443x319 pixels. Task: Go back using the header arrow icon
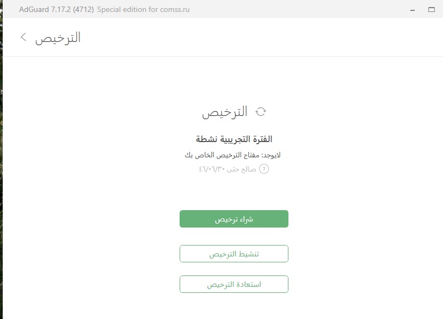pos(23,36)
